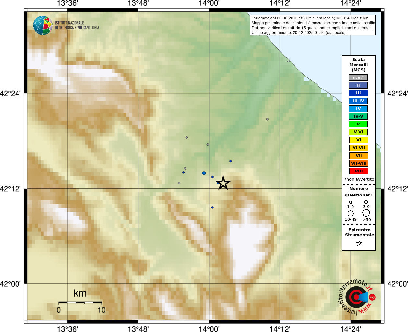Select the 10-49 questionnaires circle symbol
Screen dimensions: 408x332
coord(351,213)
